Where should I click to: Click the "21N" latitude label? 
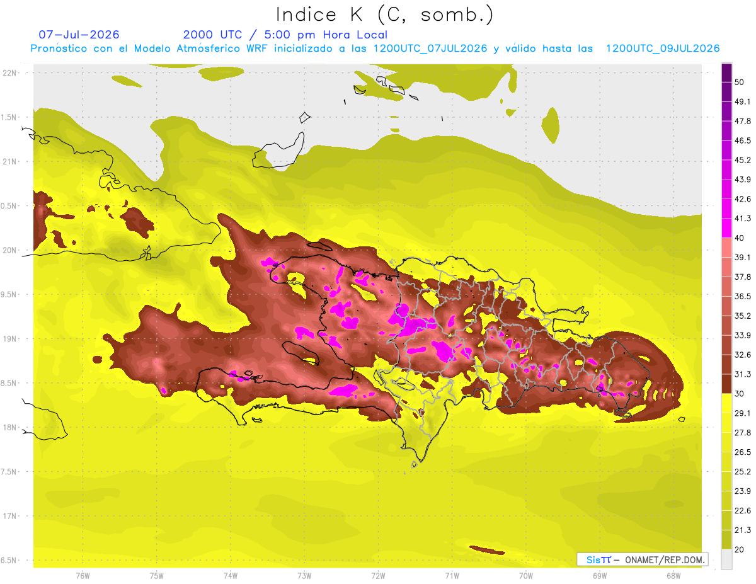tap(10, 161)
